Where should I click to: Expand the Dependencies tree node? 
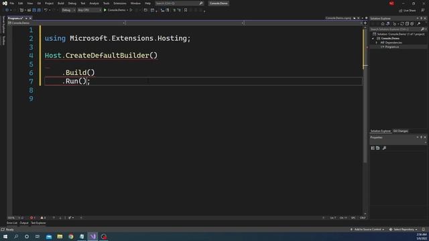tap(377, 43)
